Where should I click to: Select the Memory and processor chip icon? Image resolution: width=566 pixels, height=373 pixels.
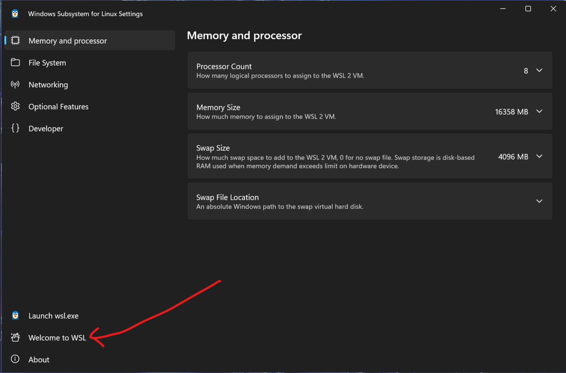point(15,40)
